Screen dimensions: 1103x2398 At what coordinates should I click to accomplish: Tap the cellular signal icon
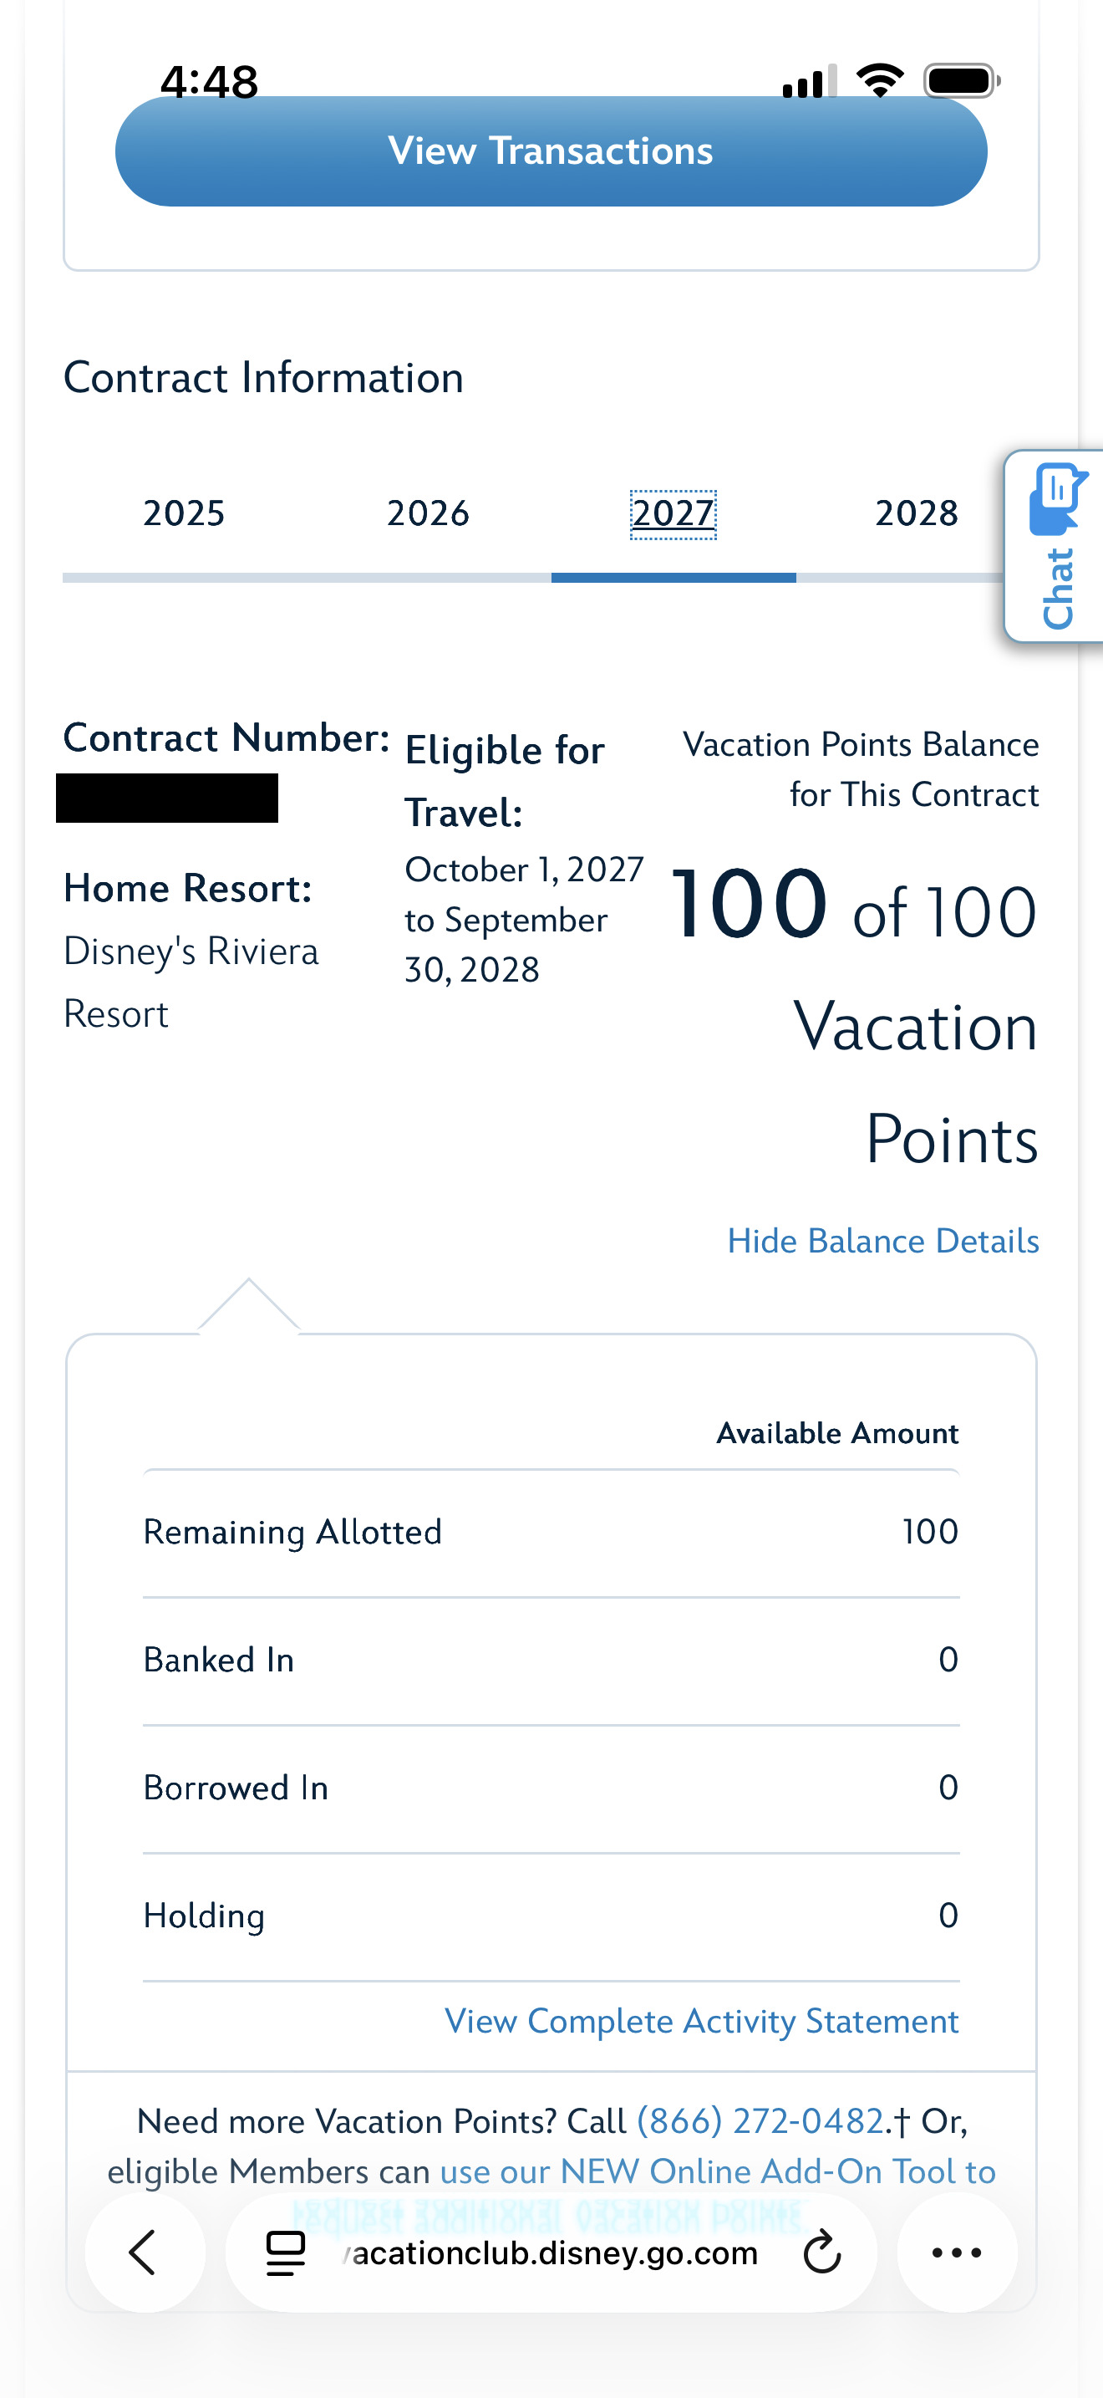pyautogui.click(x=809, y=82)
